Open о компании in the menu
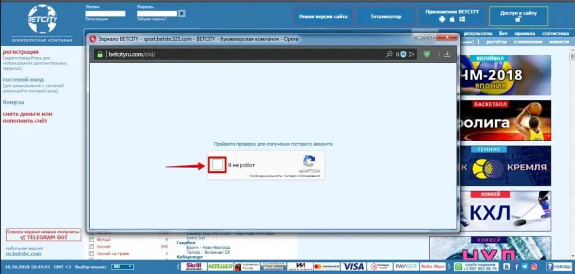The image size is (575, 274). 528,42
